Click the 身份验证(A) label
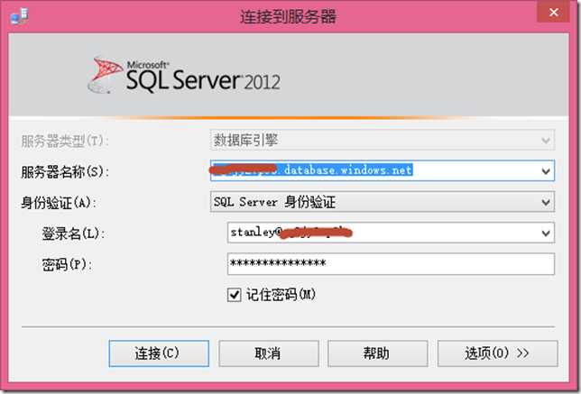 pos(59,203)
